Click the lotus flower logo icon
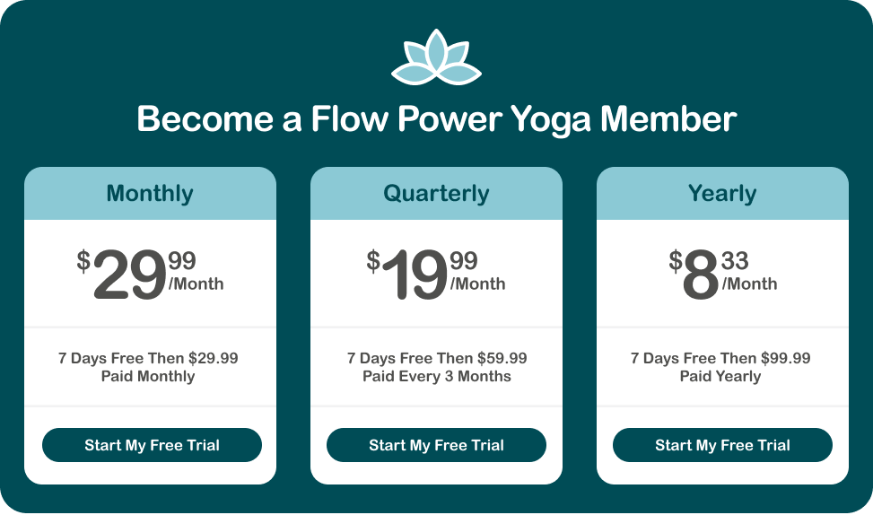Image resolution: width=873 pixels, height=515 pixels. click(x=436, y=58)
